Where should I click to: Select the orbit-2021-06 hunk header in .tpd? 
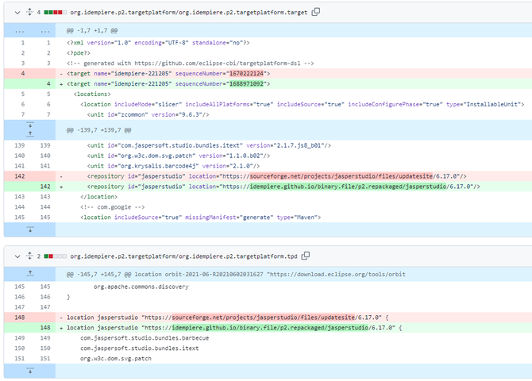pos(236,274)
